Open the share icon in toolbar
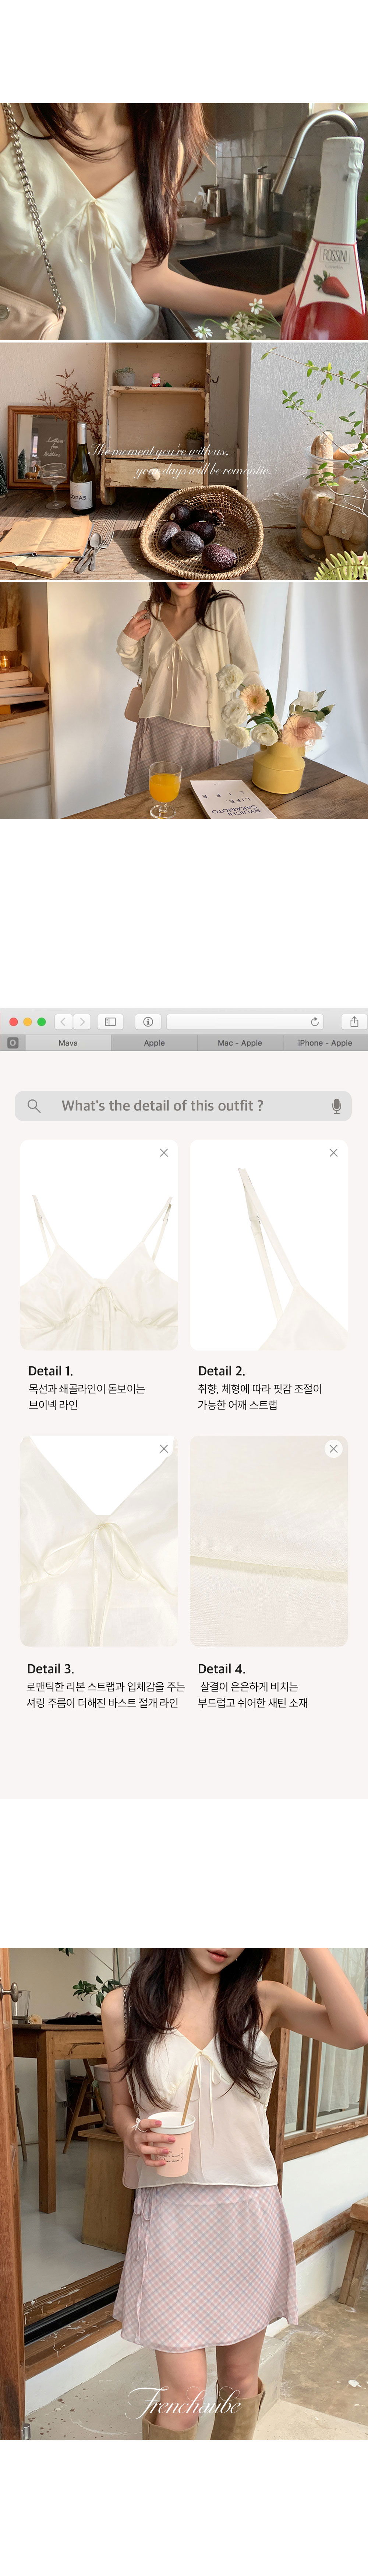Viewport: 368px width, 2576px height. coord(353,1021)
